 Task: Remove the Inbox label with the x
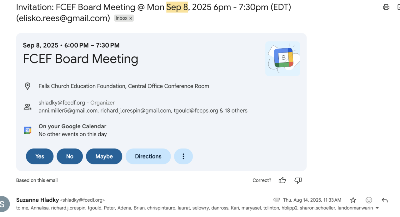pos(131,18)
